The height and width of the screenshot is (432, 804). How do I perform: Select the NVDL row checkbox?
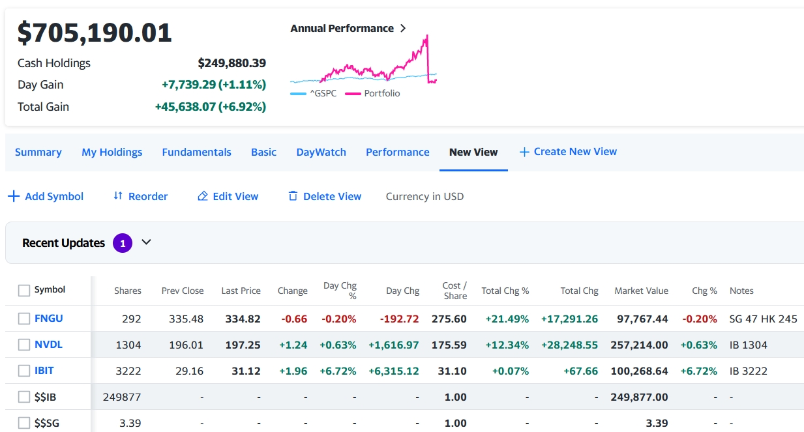(x=24, y=345)
